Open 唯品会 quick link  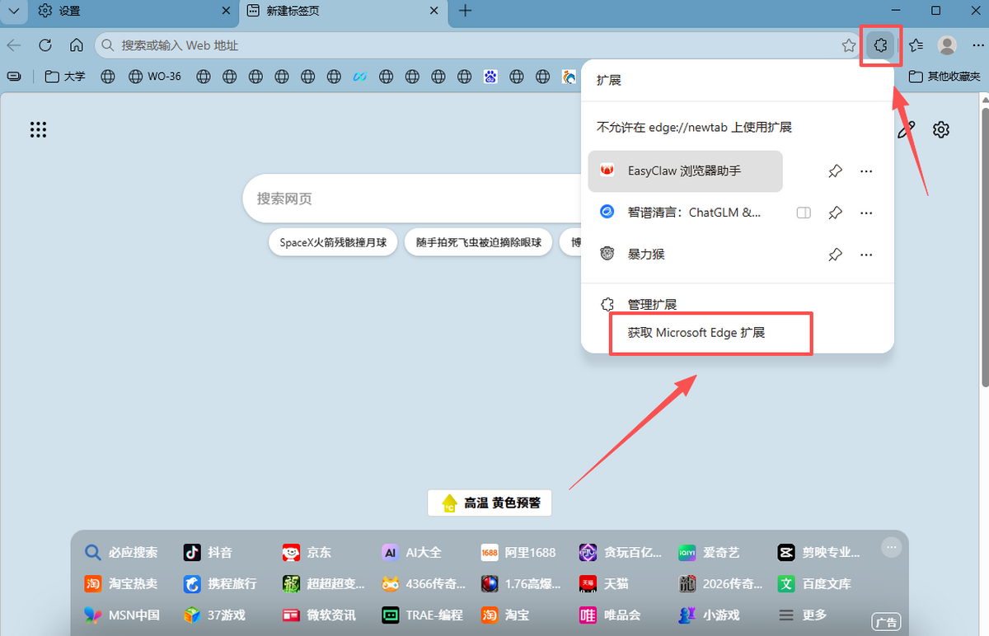(610, 615)
